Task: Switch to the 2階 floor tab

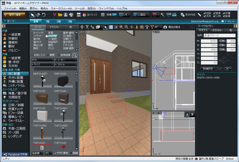Action: pyautogui.click(x=58, y=21)
